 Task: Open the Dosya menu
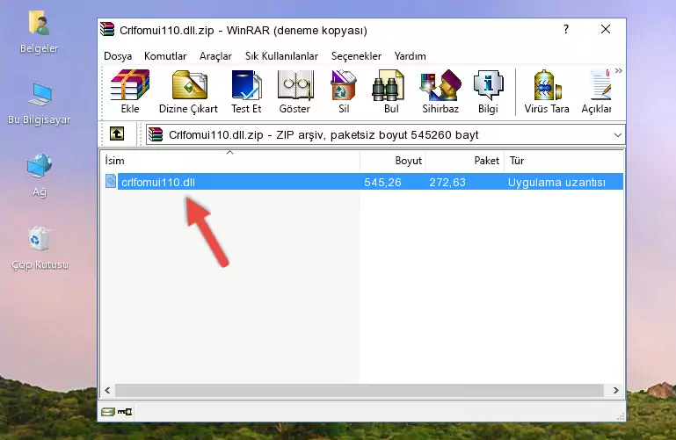(118, 56)
